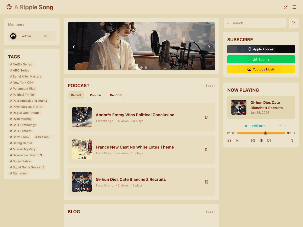Screen dimensions: 303x227
Task: Switch to the Popular tab
Action: 95,95
